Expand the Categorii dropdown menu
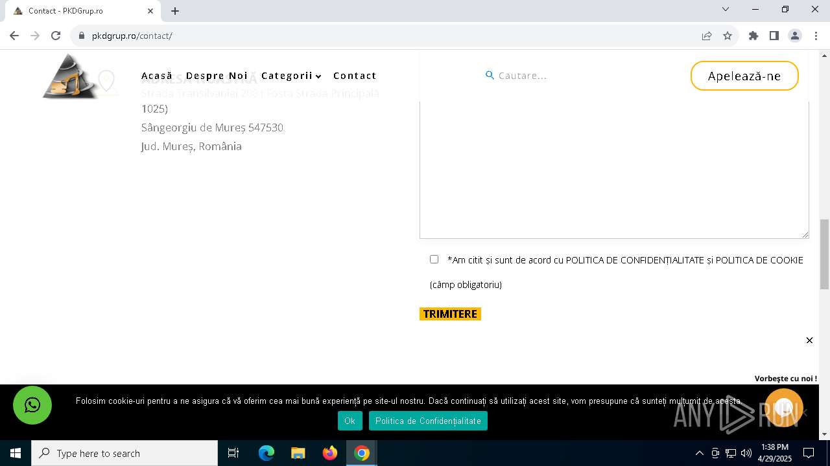 click(291, 76)
